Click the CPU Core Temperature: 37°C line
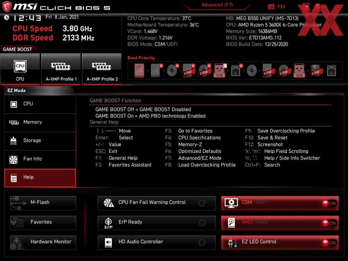348x261 pixels. (x=159, y=18)
